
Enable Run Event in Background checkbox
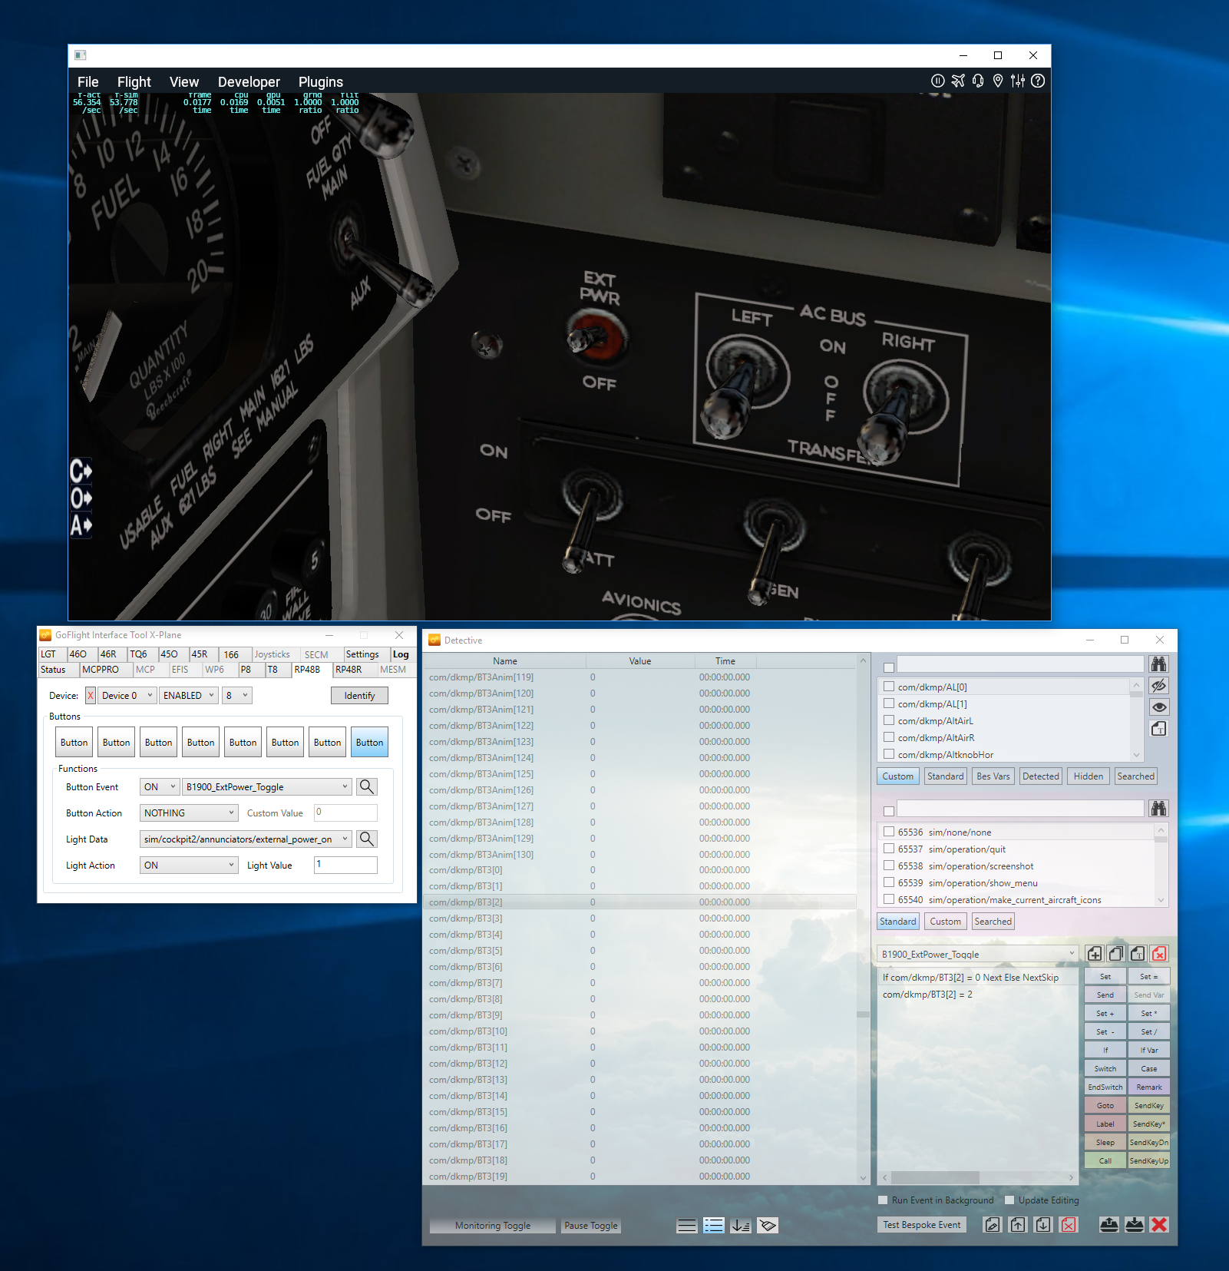883,1200
